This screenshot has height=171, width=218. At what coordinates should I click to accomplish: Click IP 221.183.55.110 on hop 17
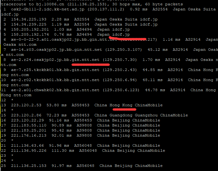click(x=29, y=125)
